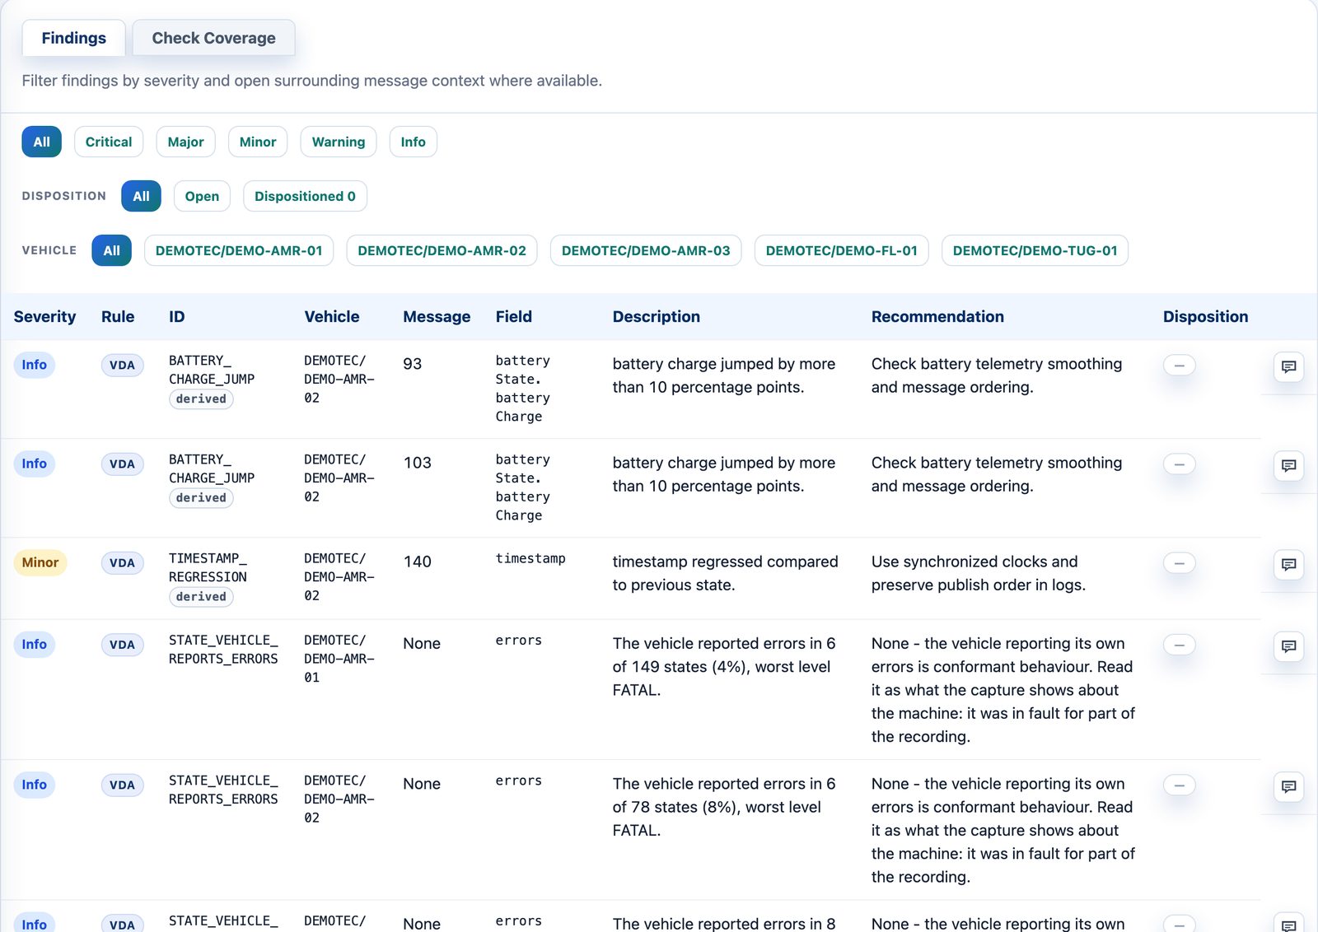Show only Open dispositions
Screen dimensions: 1318x932
pyautogui.click(x=202, y=196)
